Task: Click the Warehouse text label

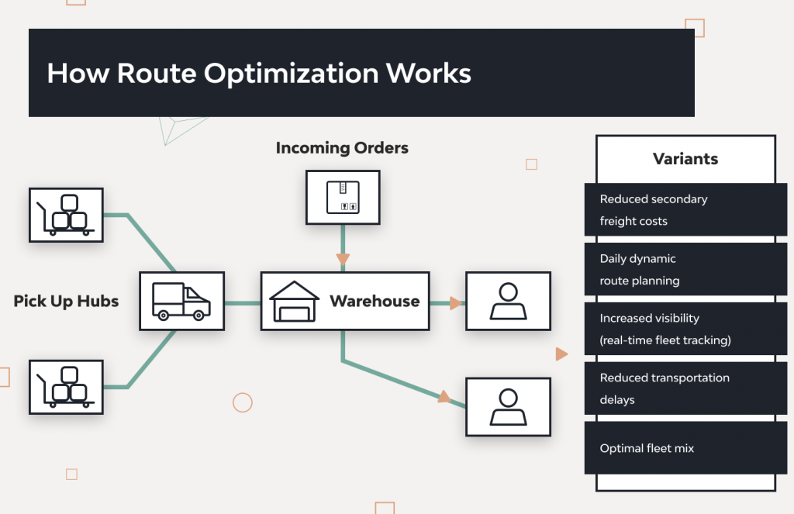Action: (375, 301)
